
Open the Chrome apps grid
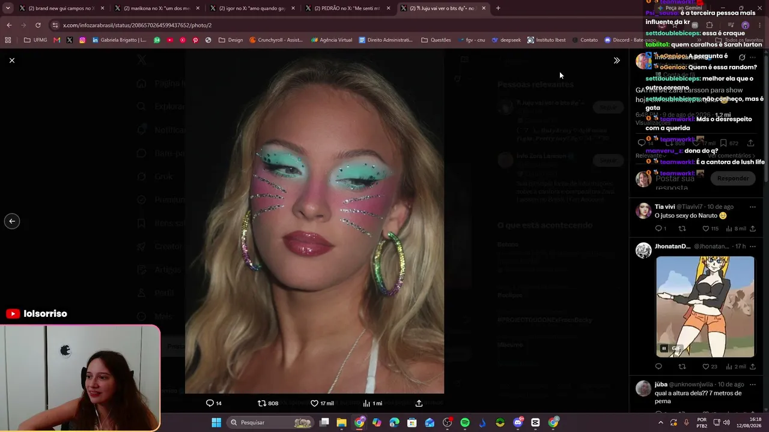click(8, 40)
